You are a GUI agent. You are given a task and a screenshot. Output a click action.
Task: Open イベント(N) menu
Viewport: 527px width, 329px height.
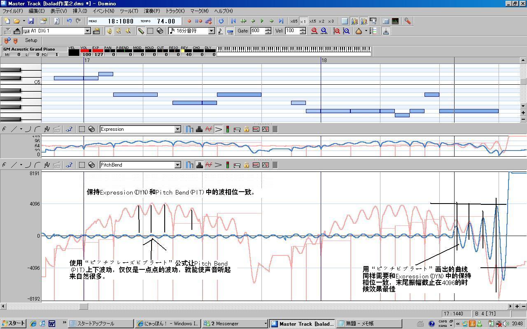(103, 11)
